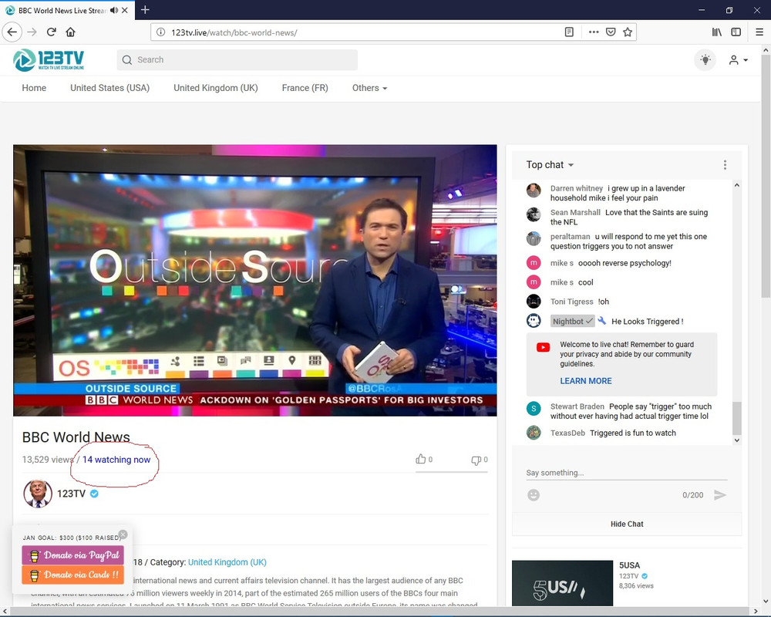This screenshot has height=617, width=771.
Task: Reload the page
Action: coord(51,32)
